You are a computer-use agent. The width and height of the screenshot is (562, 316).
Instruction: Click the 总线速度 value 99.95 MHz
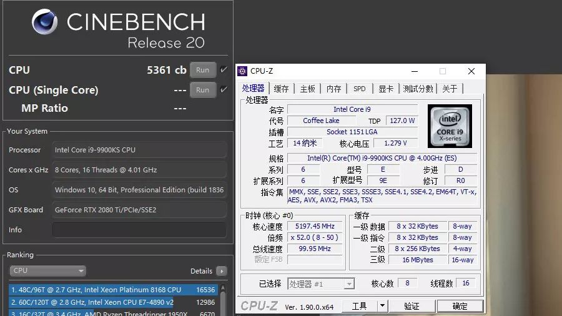click(x=315, y=249)
